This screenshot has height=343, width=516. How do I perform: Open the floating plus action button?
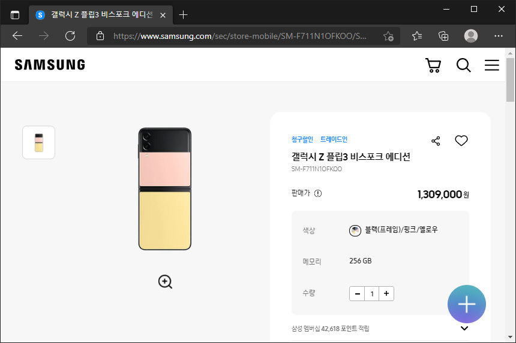click(x=466, y=304)
